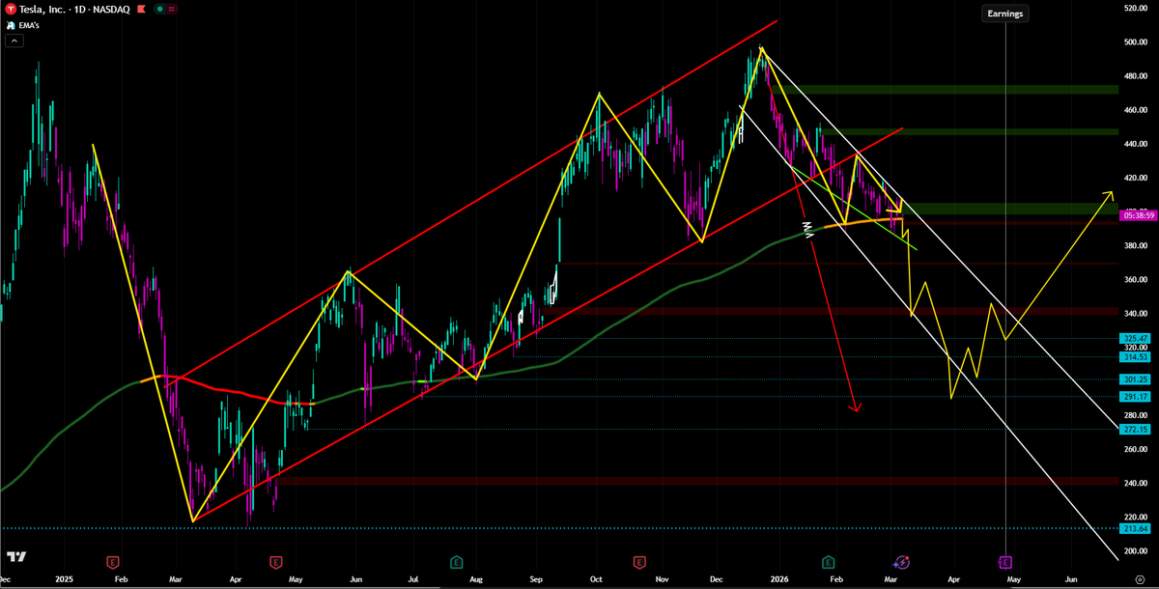Click the 420.00 value on the price axis
This screenshot has height=589, width=1159.
point(1135,178)
